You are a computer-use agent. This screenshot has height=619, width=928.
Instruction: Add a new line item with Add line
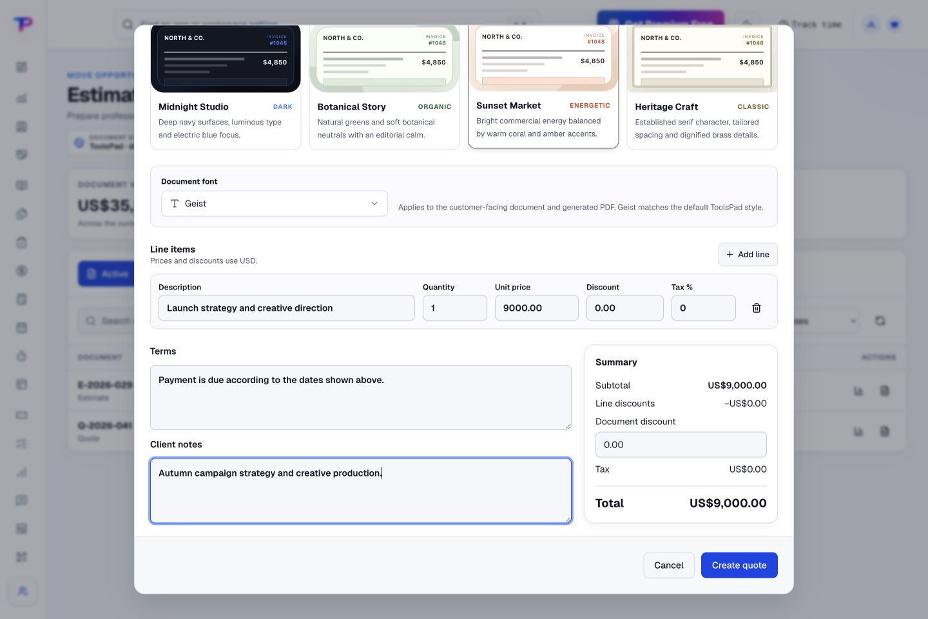(x=748, y=255)
